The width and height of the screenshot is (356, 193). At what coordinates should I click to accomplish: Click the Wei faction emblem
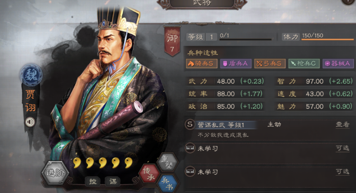pos(31,75)
